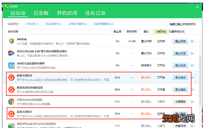Click 360安全浏览器优化组件 name text

pyautogui.click(x=31, y=63)
